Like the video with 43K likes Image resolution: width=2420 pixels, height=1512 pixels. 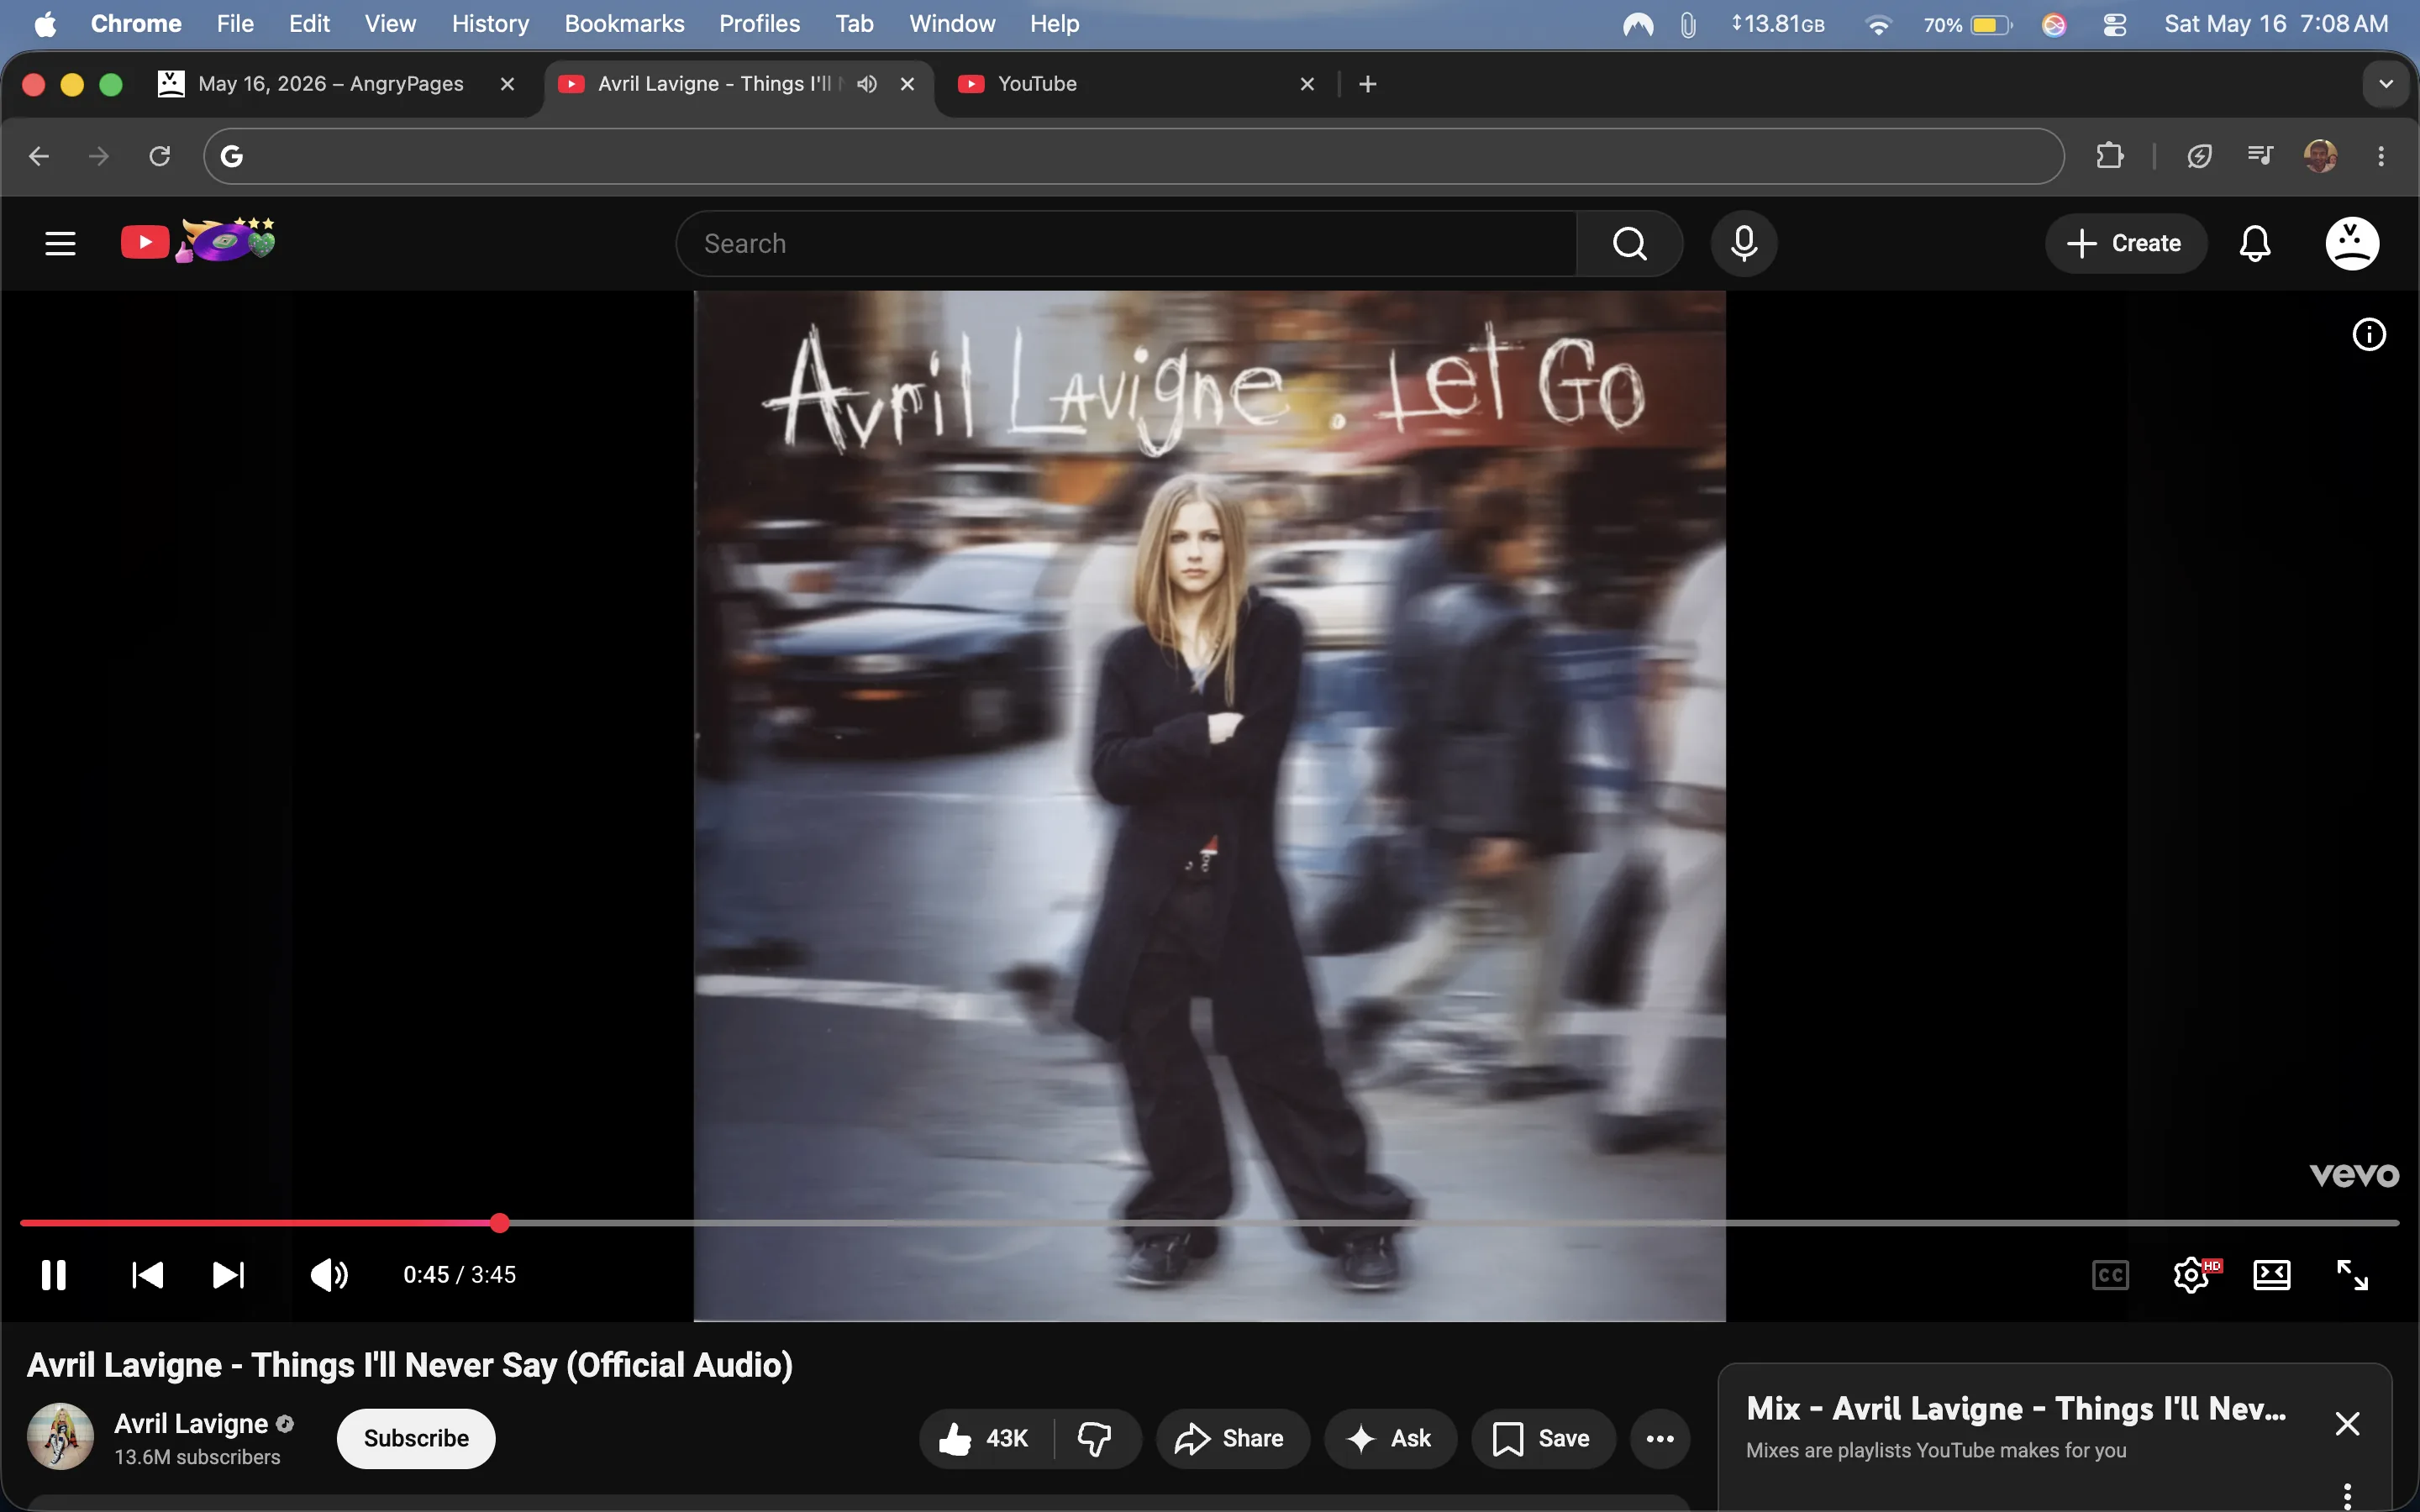coord(985,1438)
